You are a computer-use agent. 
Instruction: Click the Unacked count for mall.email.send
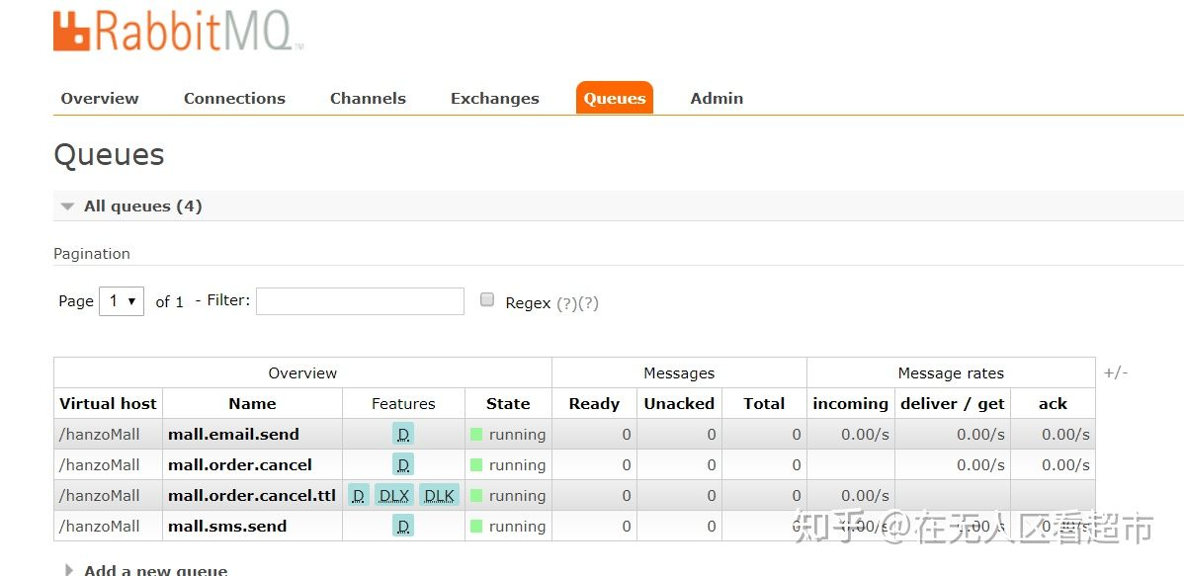(x=712, y=435)
